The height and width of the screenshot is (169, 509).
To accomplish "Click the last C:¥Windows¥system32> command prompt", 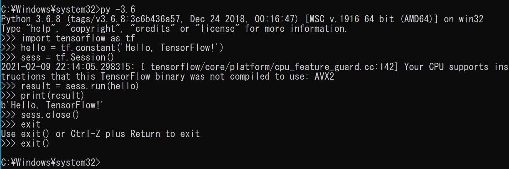I will (x=51, y=163).
